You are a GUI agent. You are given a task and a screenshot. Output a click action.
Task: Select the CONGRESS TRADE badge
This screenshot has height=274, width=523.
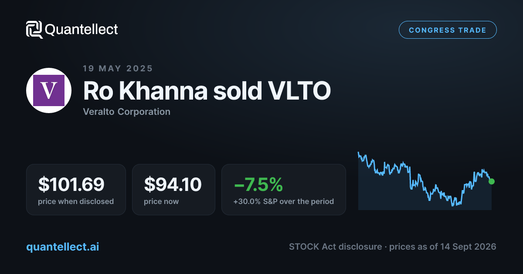click(x=448, y=30)
